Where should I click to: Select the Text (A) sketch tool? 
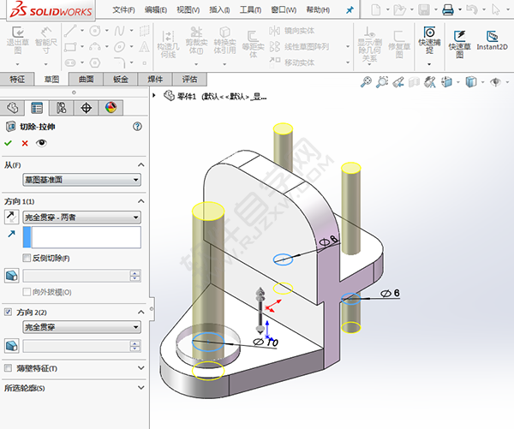click(144, 47)
